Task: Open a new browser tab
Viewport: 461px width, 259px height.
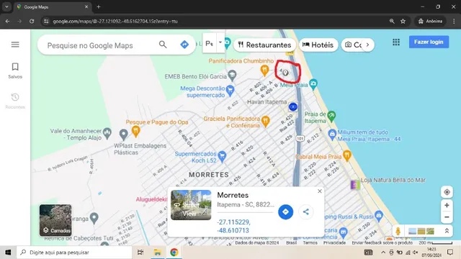Action: tap(99, 6)
